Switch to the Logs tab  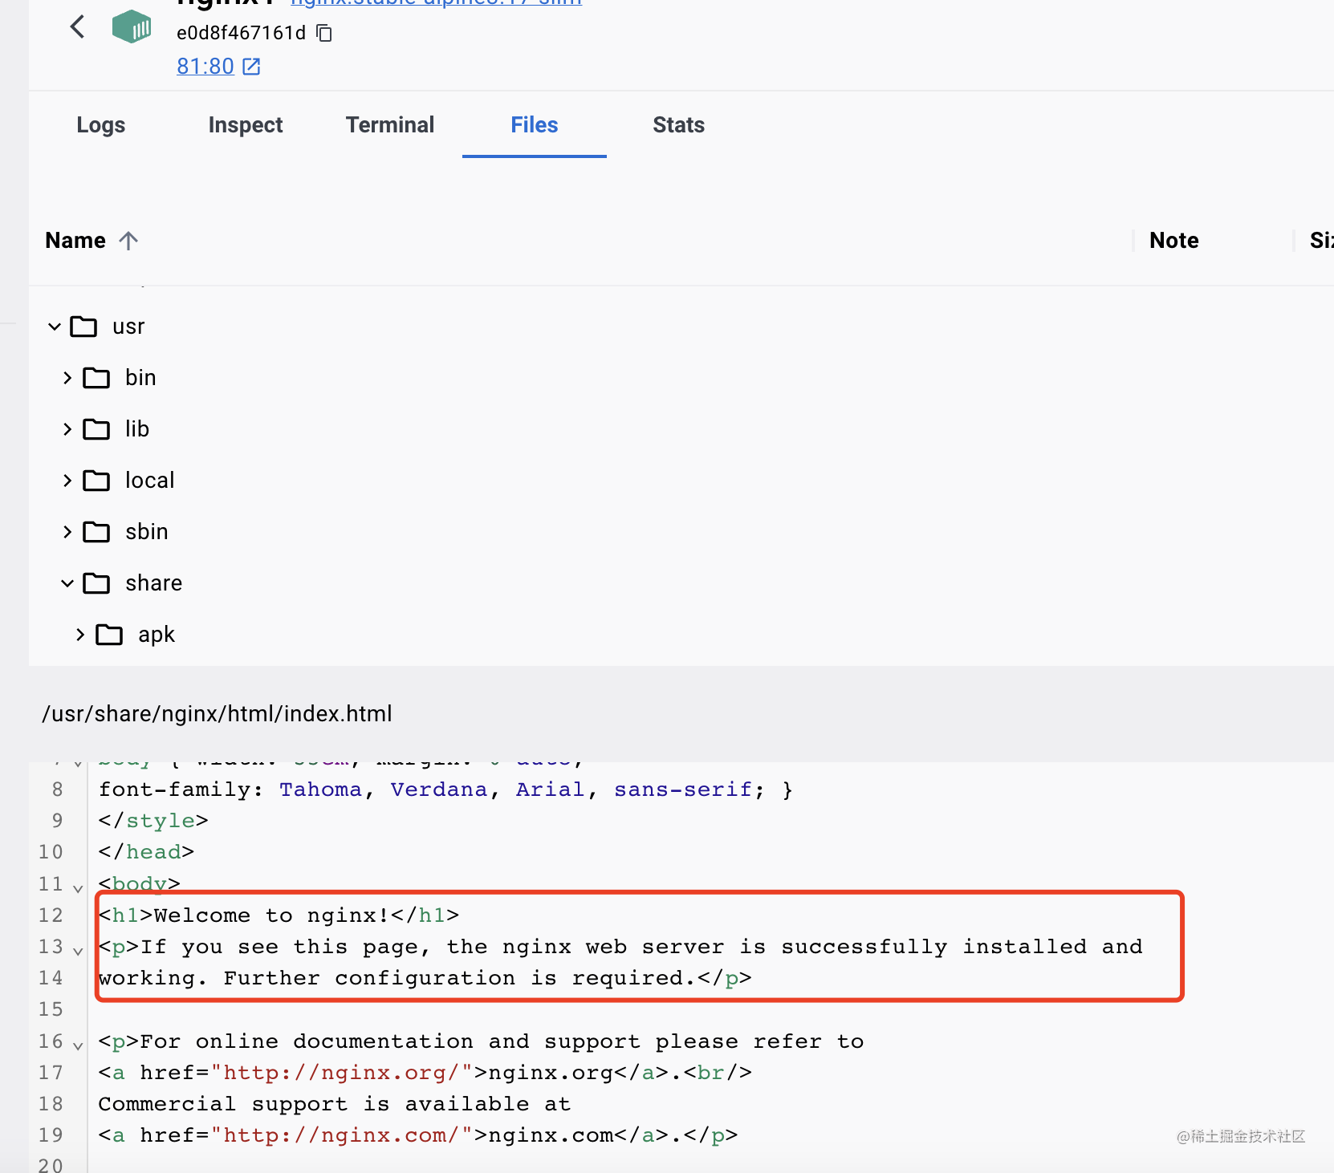pyautogui.click(x=101, y=125)
